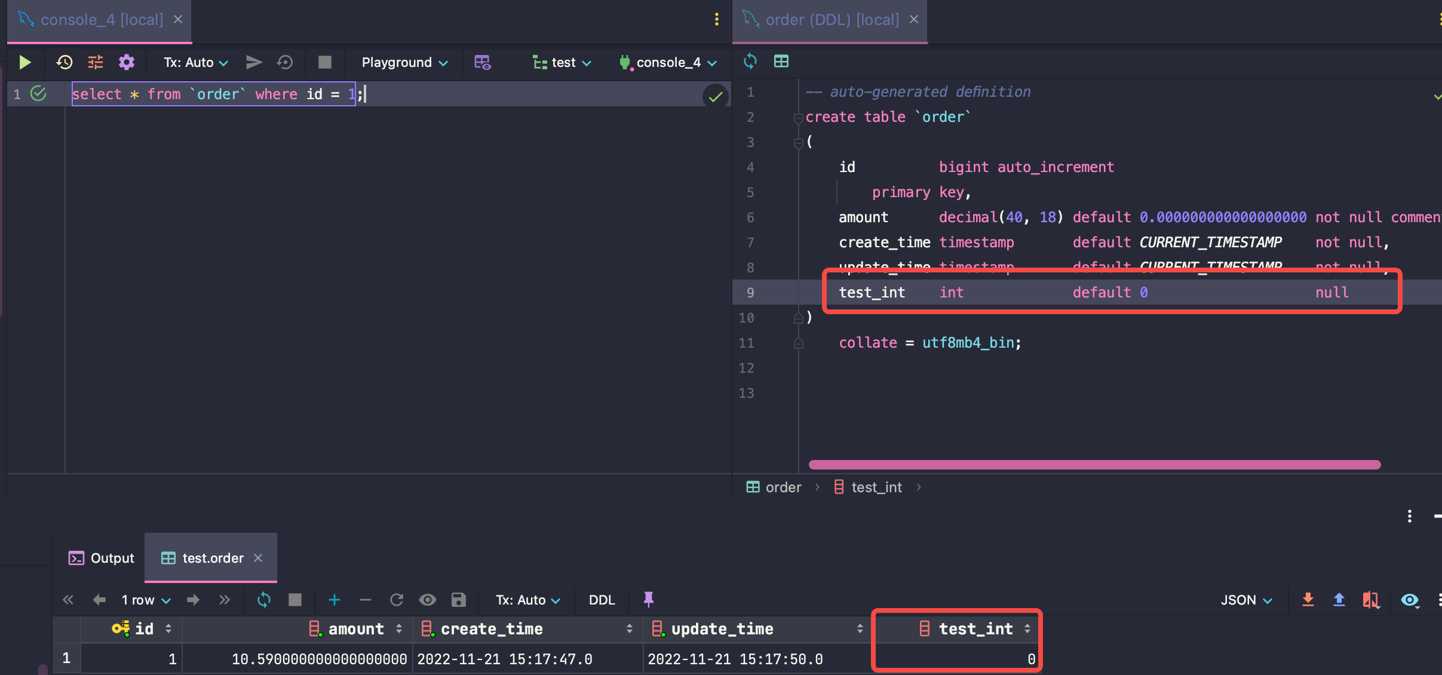Switch to the Output tab

point(102,558)
